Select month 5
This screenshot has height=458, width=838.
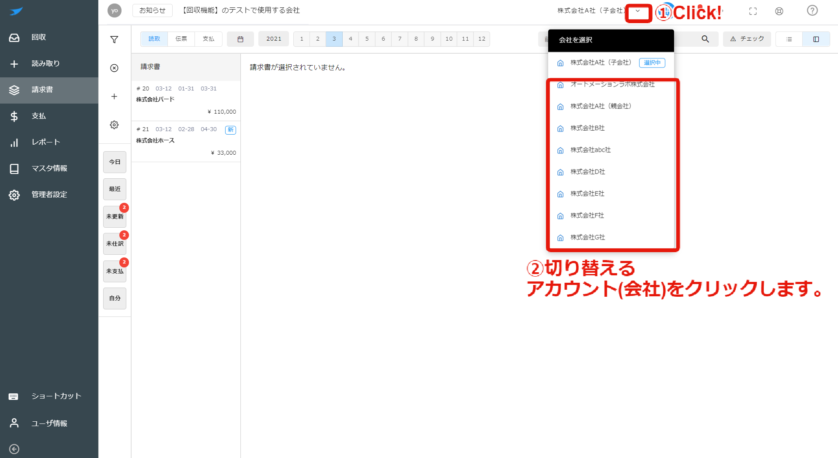[367, 39]
